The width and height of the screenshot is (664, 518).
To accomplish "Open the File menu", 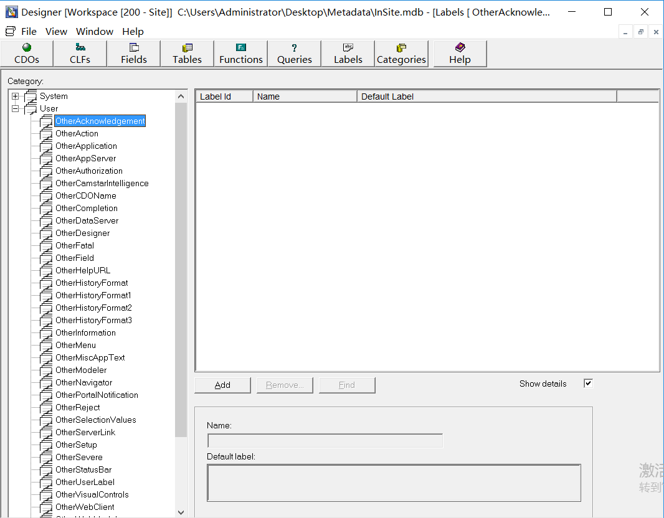I will (x=29, y=31).
